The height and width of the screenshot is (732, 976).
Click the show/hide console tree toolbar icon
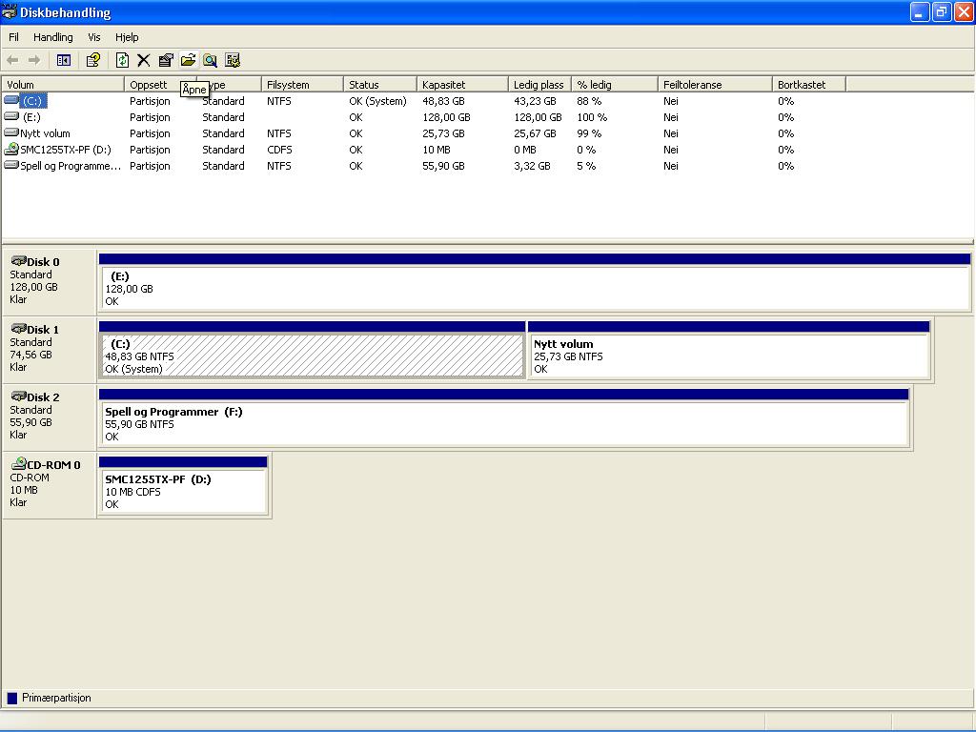point(64,60)
